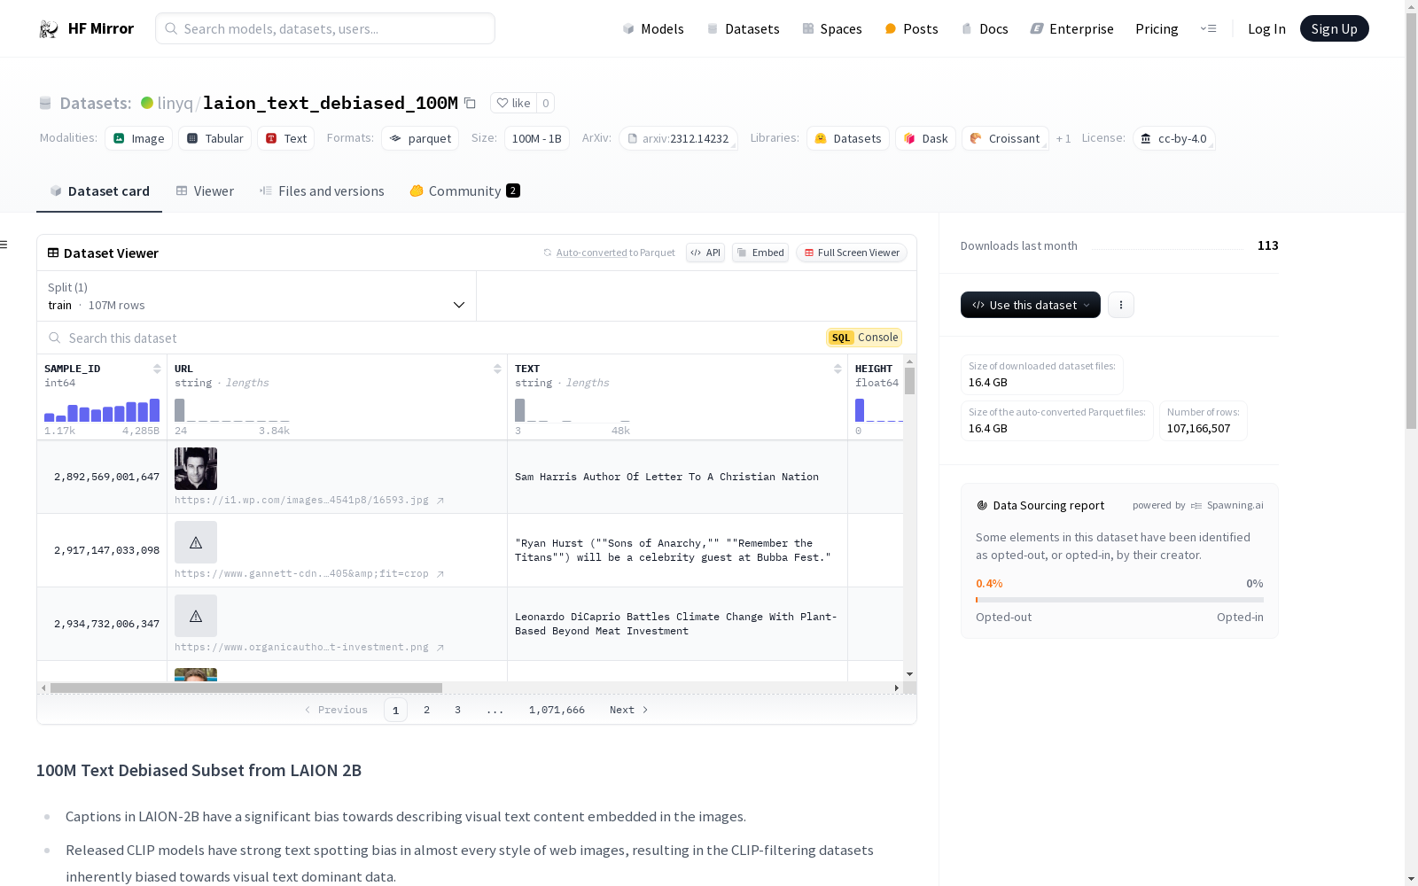Click the Sign Up button

coord(1335,29)
